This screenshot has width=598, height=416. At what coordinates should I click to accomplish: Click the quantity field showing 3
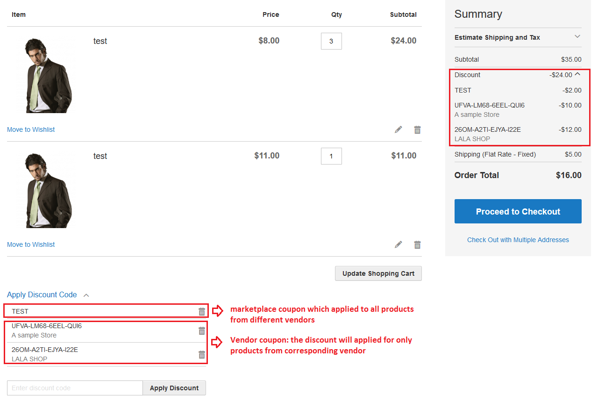coord(331,41)
